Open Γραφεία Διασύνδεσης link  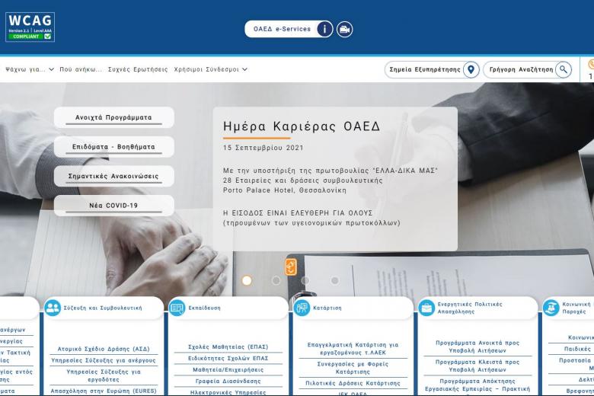(228, 381)
